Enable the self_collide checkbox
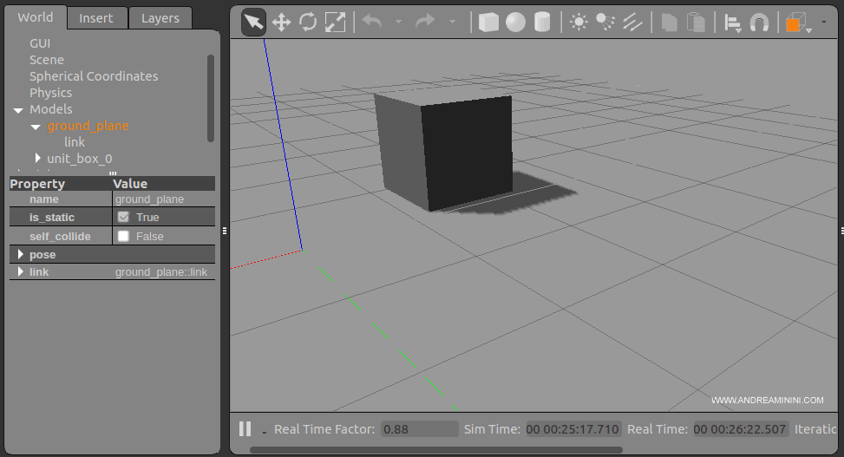This screenshot has height=457, width=844. tap(123, 236)
